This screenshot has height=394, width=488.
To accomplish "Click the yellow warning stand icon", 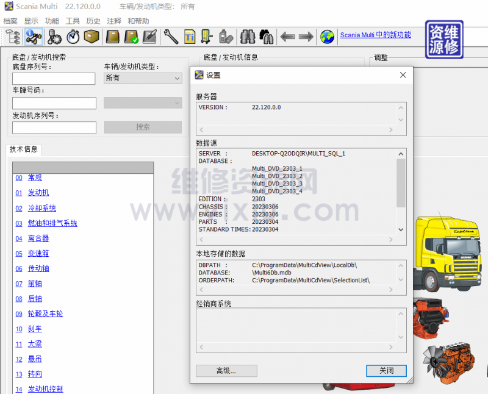I will (206, 37).
